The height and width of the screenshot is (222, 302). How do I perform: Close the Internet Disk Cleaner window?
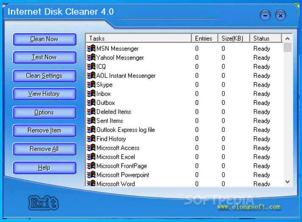(x=281, y=15)
